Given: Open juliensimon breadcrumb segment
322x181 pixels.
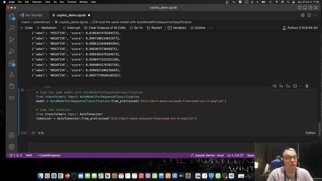Looking at the screenshot, I should tap(42, 22).
